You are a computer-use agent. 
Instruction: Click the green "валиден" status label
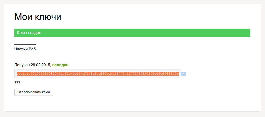tap(60, 65)
